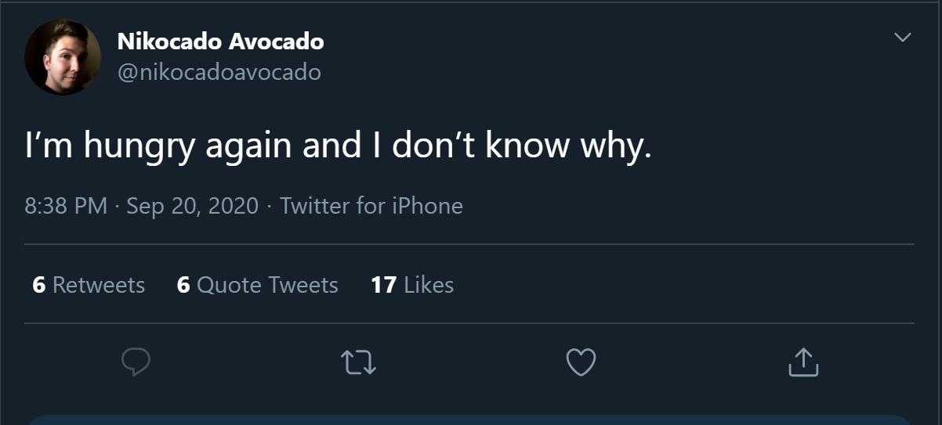The width and height of the screenshot is (942, 425).
Task: Show the 6 Quote Tweets
Action: [x=258, y=285]
